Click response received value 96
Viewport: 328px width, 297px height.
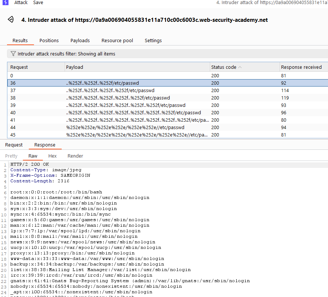tap(283, 113)
